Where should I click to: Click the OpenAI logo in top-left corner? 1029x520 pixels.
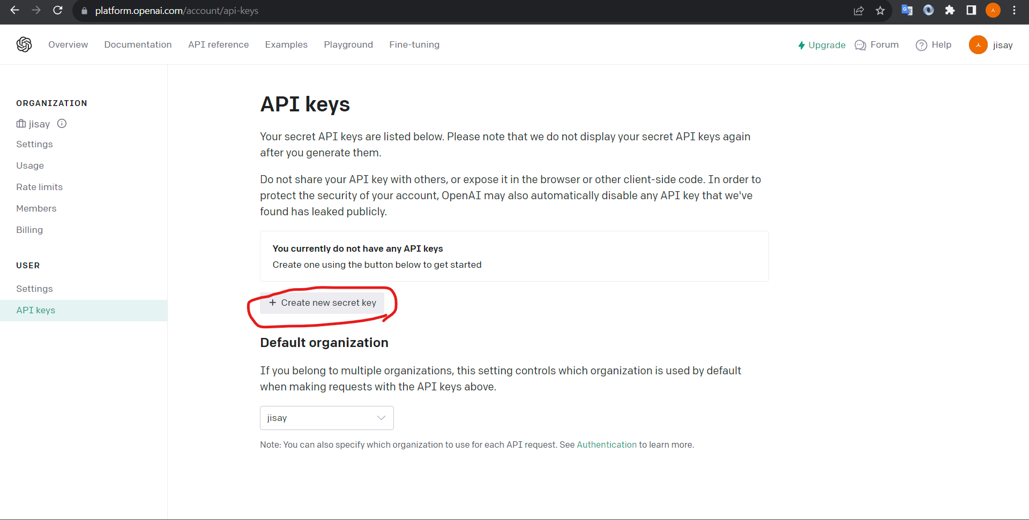(x=24, y=44)
